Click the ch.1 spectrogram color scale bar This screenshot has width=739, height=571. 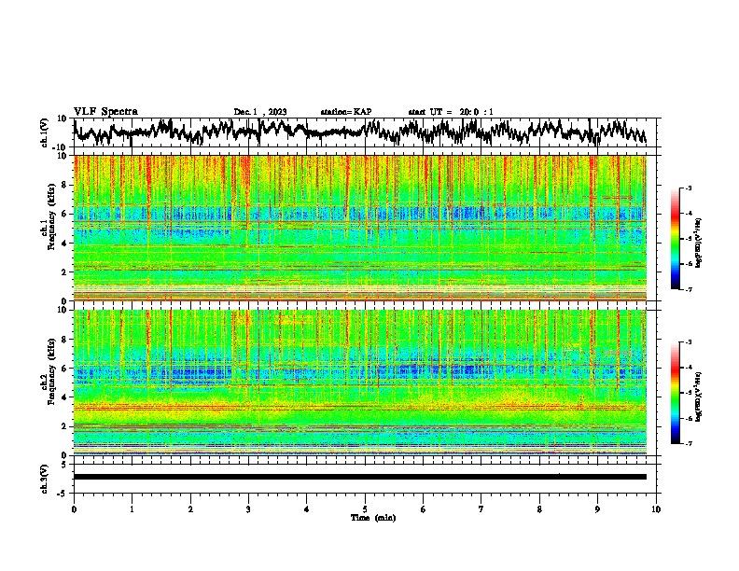tap(675, 239)
